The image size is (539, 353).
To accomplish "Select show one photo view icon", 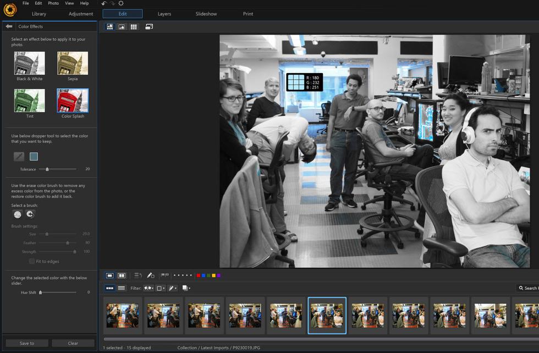I will coord(109,275).
